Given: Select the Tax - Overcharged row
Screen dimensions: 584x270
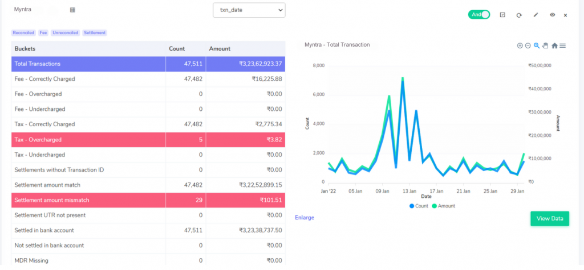Looking at the screenshot, I should point(148,140).
